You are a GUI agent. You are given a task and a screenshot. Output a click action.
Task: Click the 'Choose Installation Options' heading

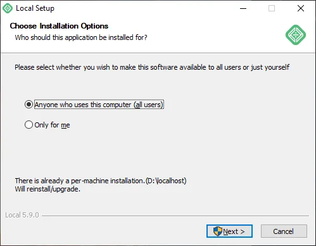click(59, 26)
